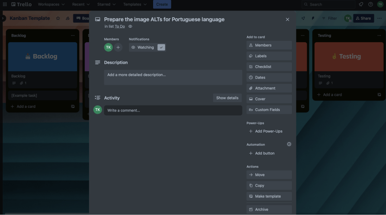This screenshot has height=215, width=386.
Task: Open the [Example task] card
Action: pos(43,95)
